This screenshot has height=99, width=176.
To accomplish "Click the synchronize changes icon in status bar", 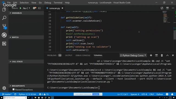I will click(x=15, y=94).
